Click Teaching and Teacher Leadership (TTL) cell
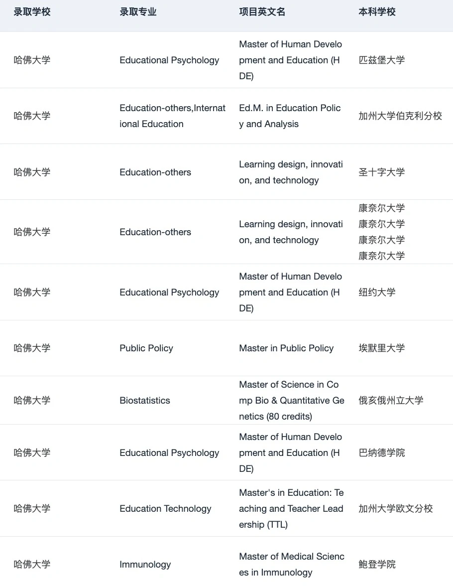The image size is (453, 587). (x=291, y=509)
